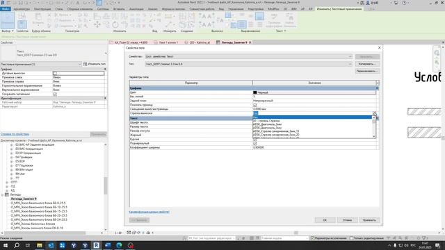Toggle the Keep Readable checkbox in Properties
The height and width of the screenshot is (250, 445).
tap(55, 94)
